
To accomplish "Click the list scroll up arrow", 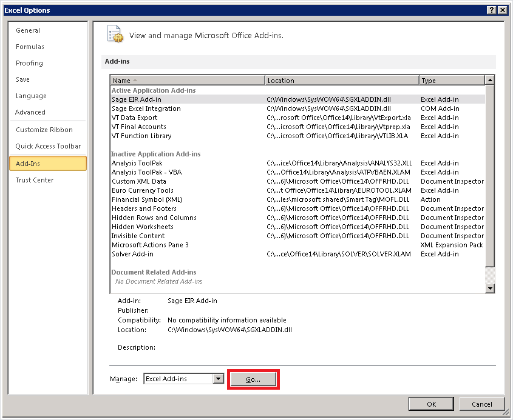I will pyautogui.click(x=490, y=80).
